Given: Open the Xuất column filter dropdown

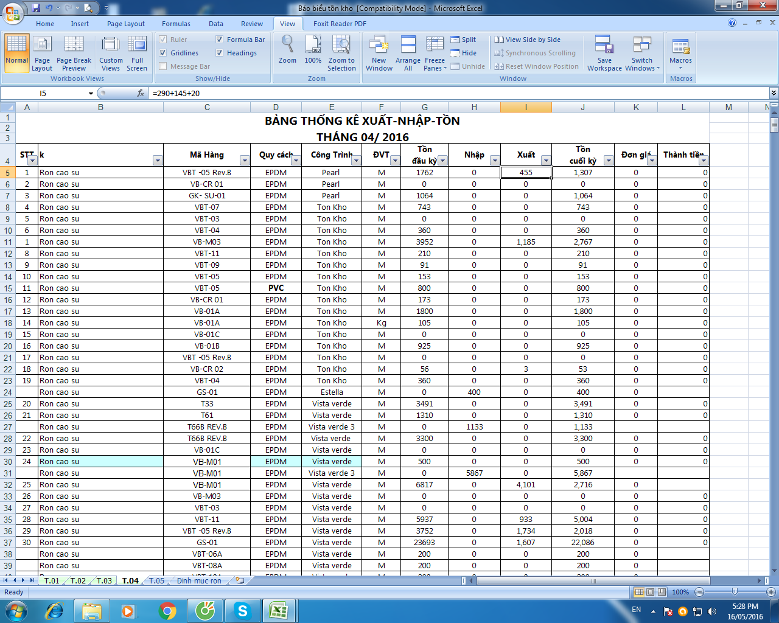Looking at the screenshot, I should pyautogui.click(x=546, y=161).
